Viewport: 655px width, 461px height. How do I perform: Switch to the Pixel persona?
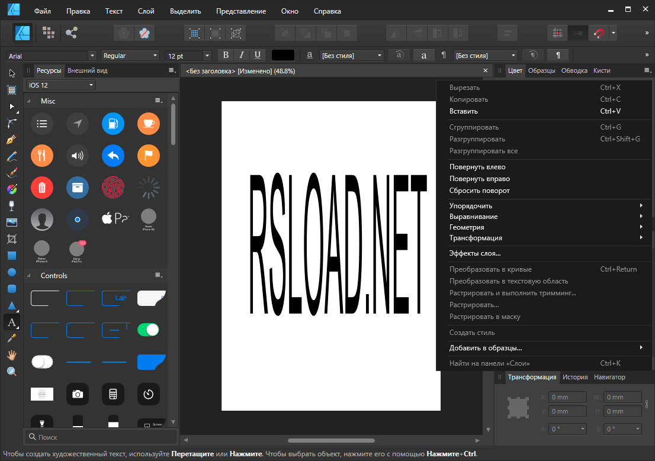[49, 33]
